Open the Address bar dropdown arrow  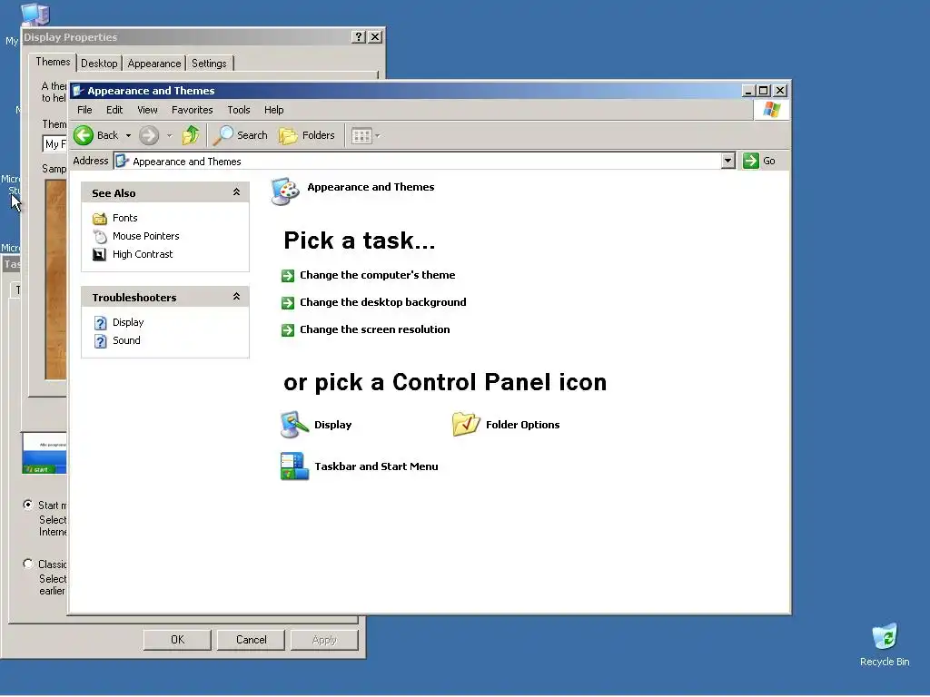click(727, 161)
